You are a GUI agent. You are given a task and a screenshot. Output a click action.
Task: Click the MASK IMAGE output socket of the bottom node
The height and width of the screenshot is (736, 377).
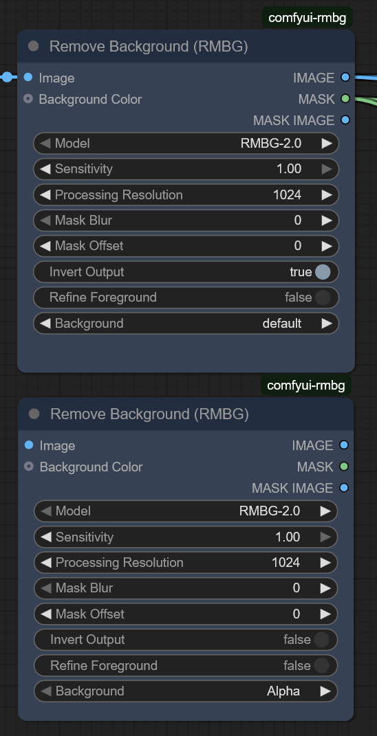point(344,488)
